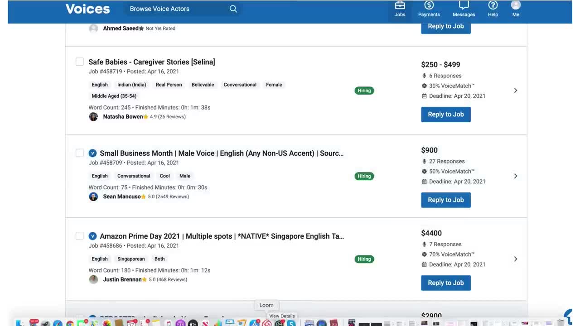
Task: Click verified badge on Small Business Month job
Action: [92, 153]
